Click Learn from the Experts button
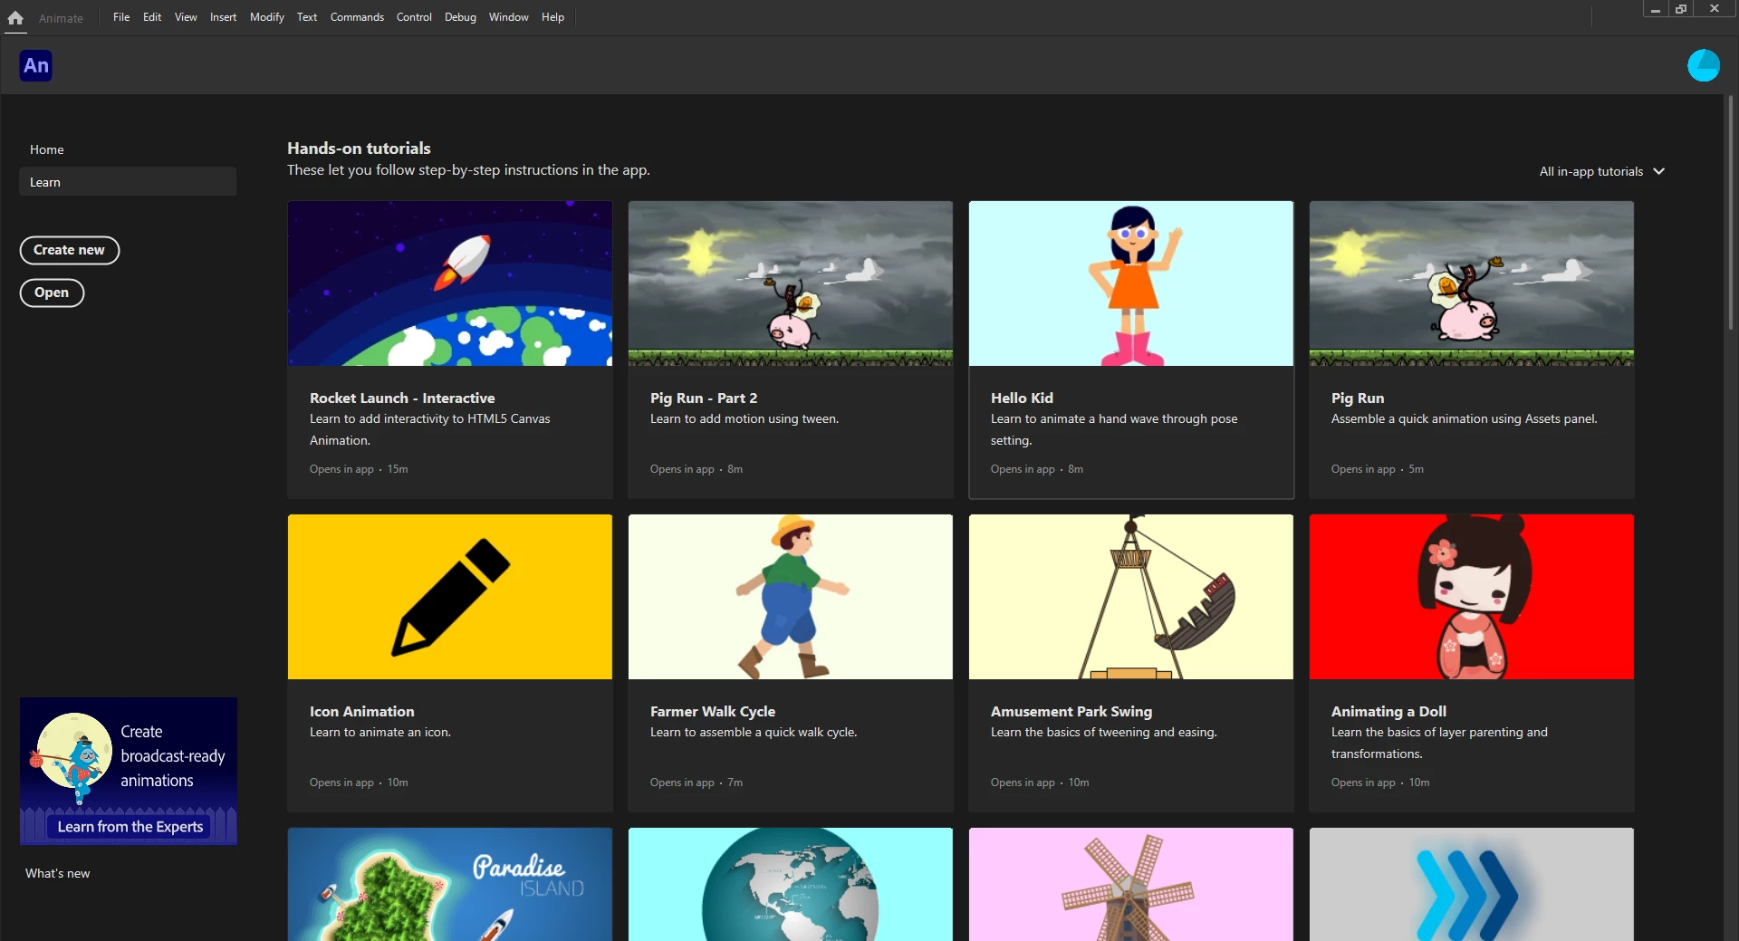1739x941 pixels. pos(130,827)
